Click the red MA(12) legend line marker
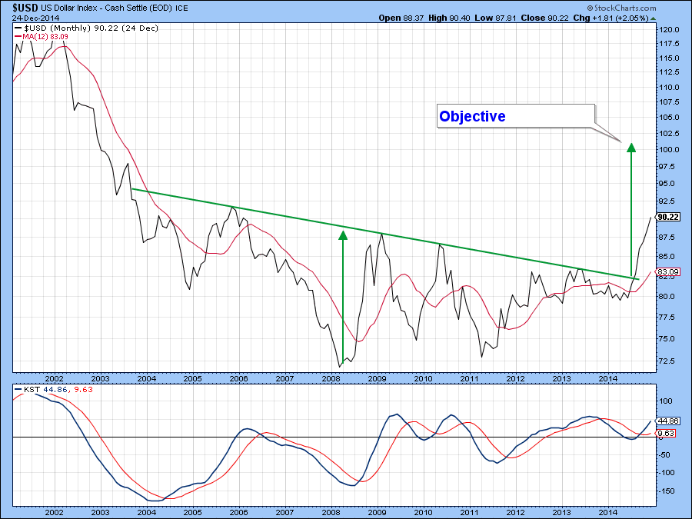692x519 pixels. (18, 35)
